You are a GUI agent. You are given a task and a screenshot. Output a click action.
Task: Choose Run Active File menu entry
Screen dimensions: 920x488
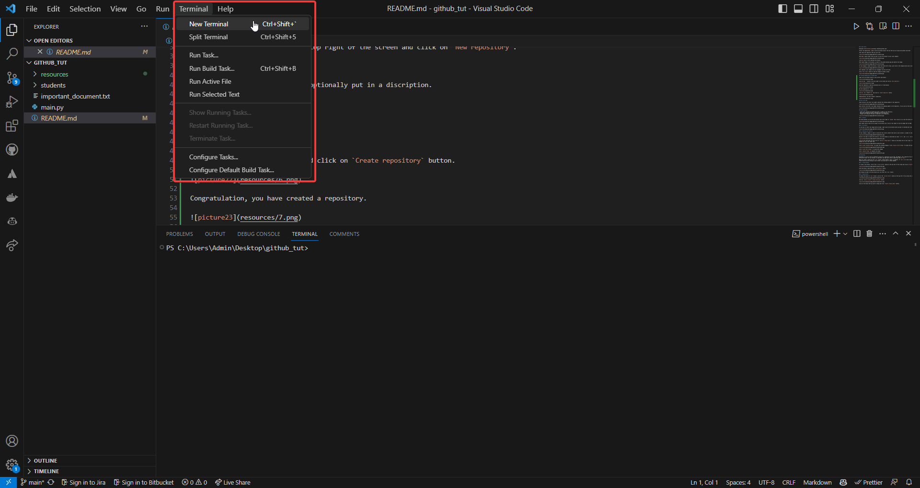click(242, 81)
